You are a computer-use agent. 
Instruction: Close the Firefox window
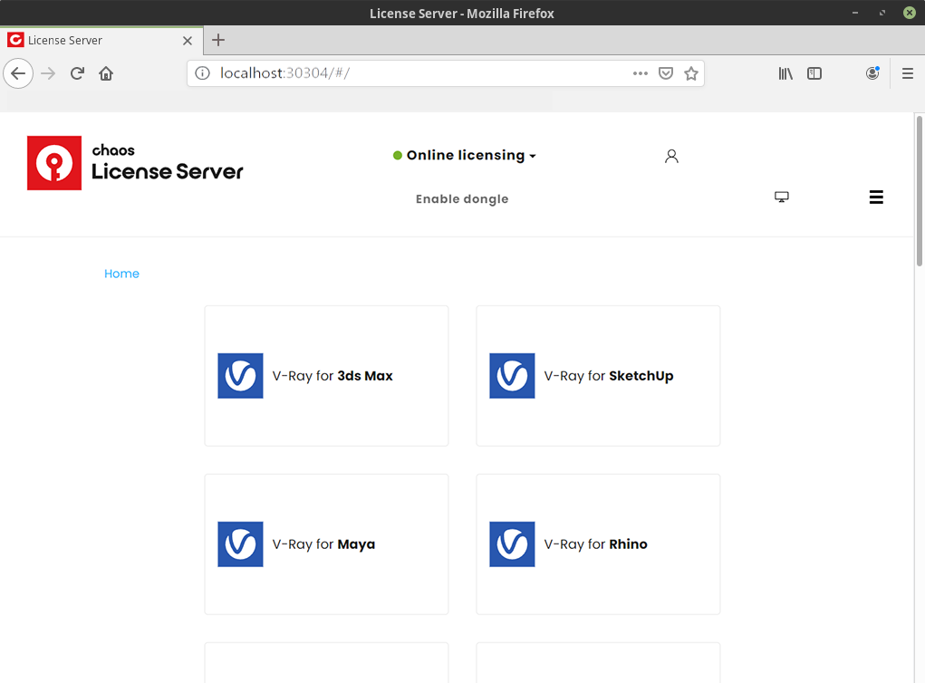click(x=909, y=13)
